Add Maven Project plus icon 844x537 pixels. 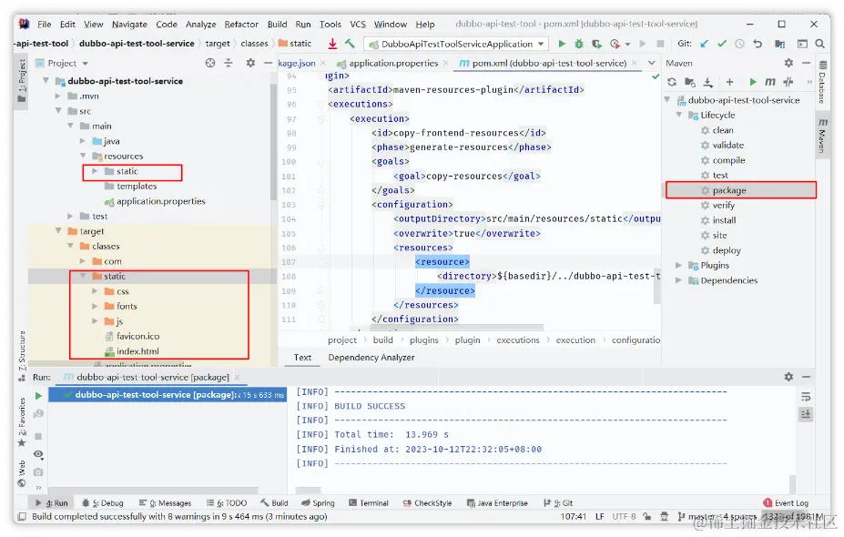click(x=729, y=82)
